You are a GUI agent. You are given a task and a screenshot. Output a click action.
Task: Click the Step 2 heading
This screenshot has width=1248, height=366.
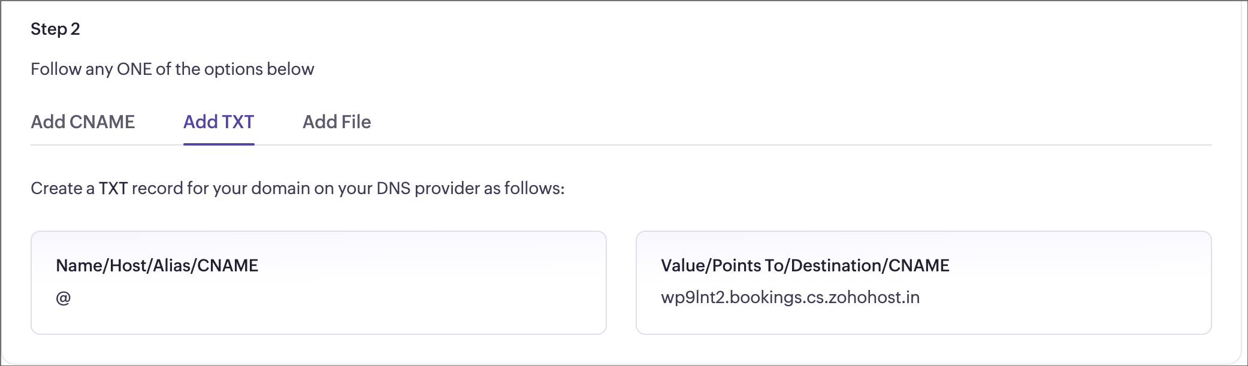55,29
